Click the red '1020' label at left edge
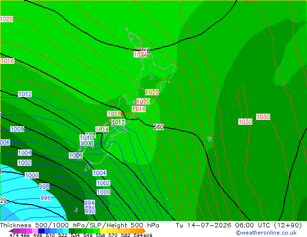The height and width of the screenshot is (237, 307). pos(6,19)
